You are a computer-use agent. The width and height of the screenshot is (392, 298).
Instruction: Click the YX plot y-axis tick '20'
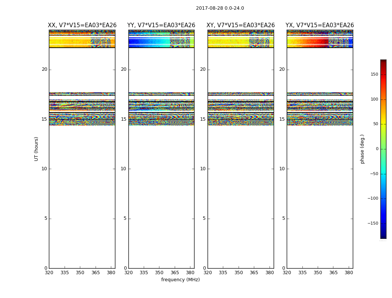point(282,69)
